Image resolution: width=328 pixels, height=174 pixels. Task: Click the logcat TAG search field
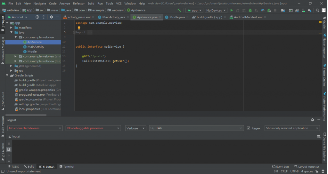tap(196, 128)
